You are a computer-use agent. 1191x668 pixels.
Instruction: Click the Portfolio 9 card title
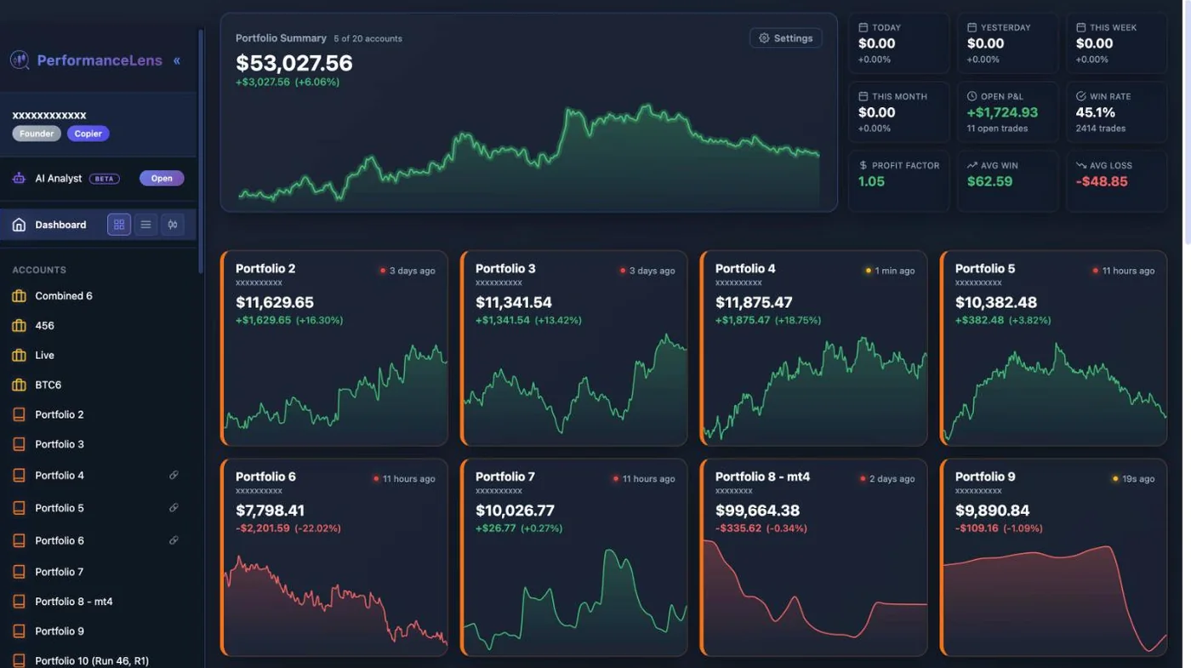[x=985, y=477]
